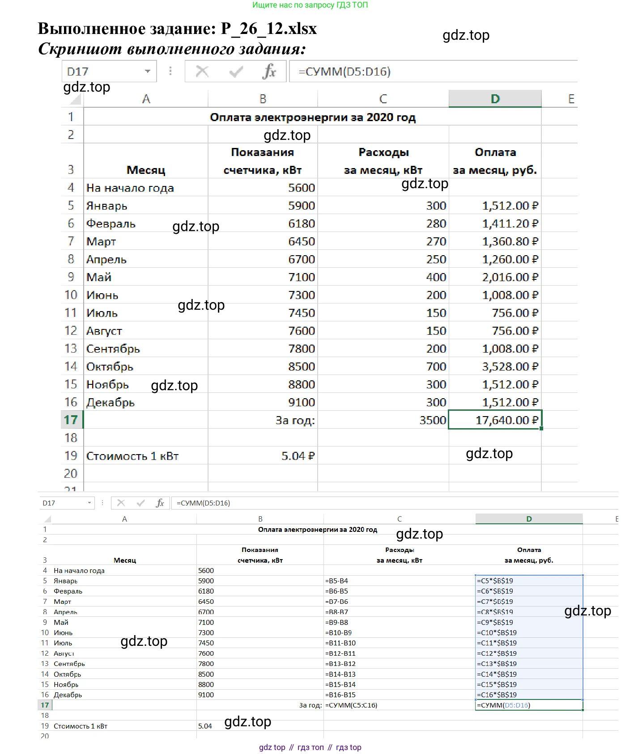Click the Select All corner triangle of the top sheet
Viewport: 621px width, 754px height.
pos(76,99)
